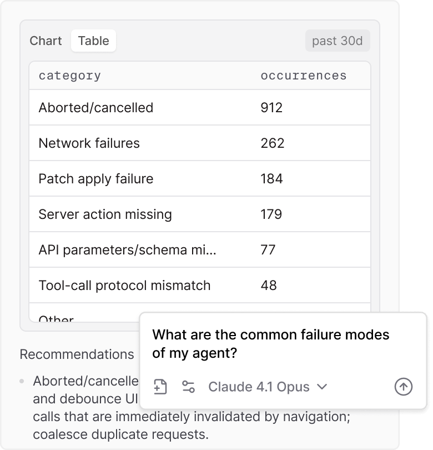433x450 pixels.
Task: Click the attach file icon in prompt box
Action: [x=160, y=387]
